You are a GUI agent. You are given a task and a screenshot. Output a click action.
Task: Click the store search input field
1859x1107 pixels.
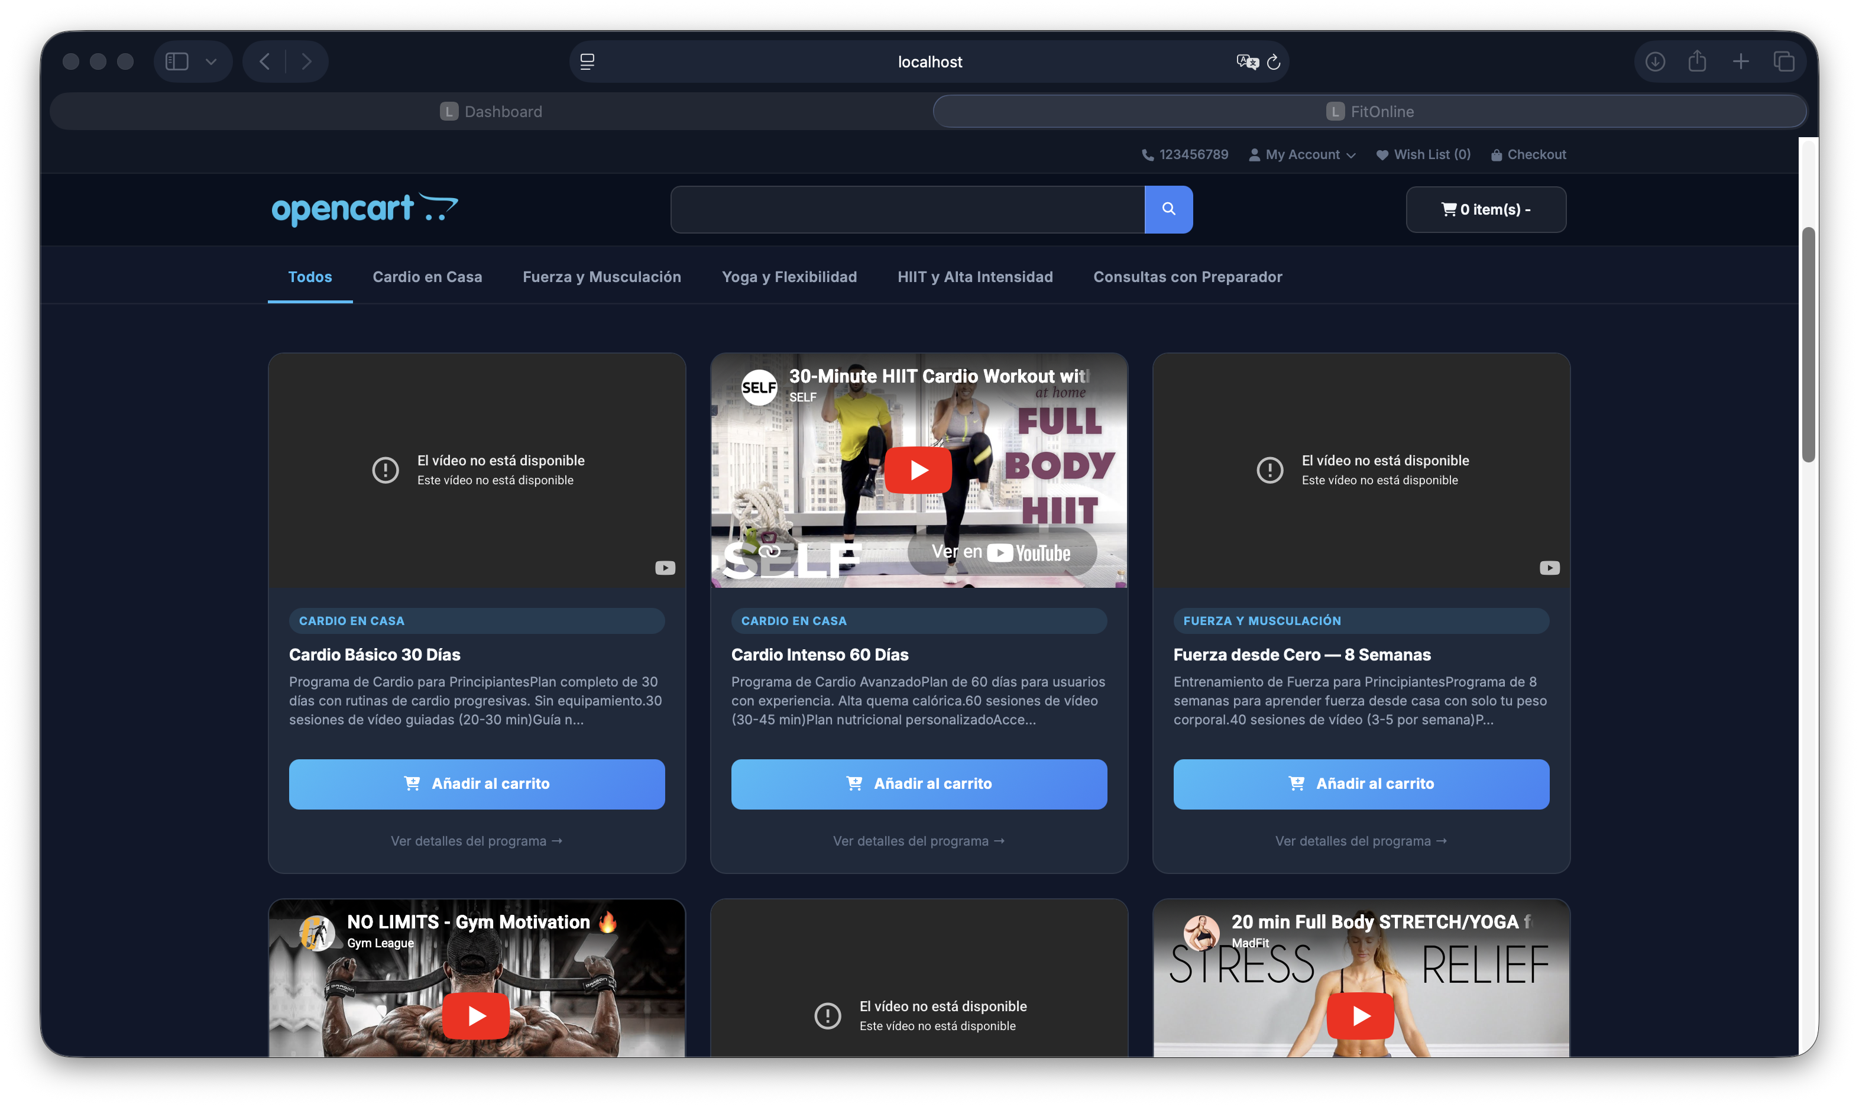(x=907, y=209)
